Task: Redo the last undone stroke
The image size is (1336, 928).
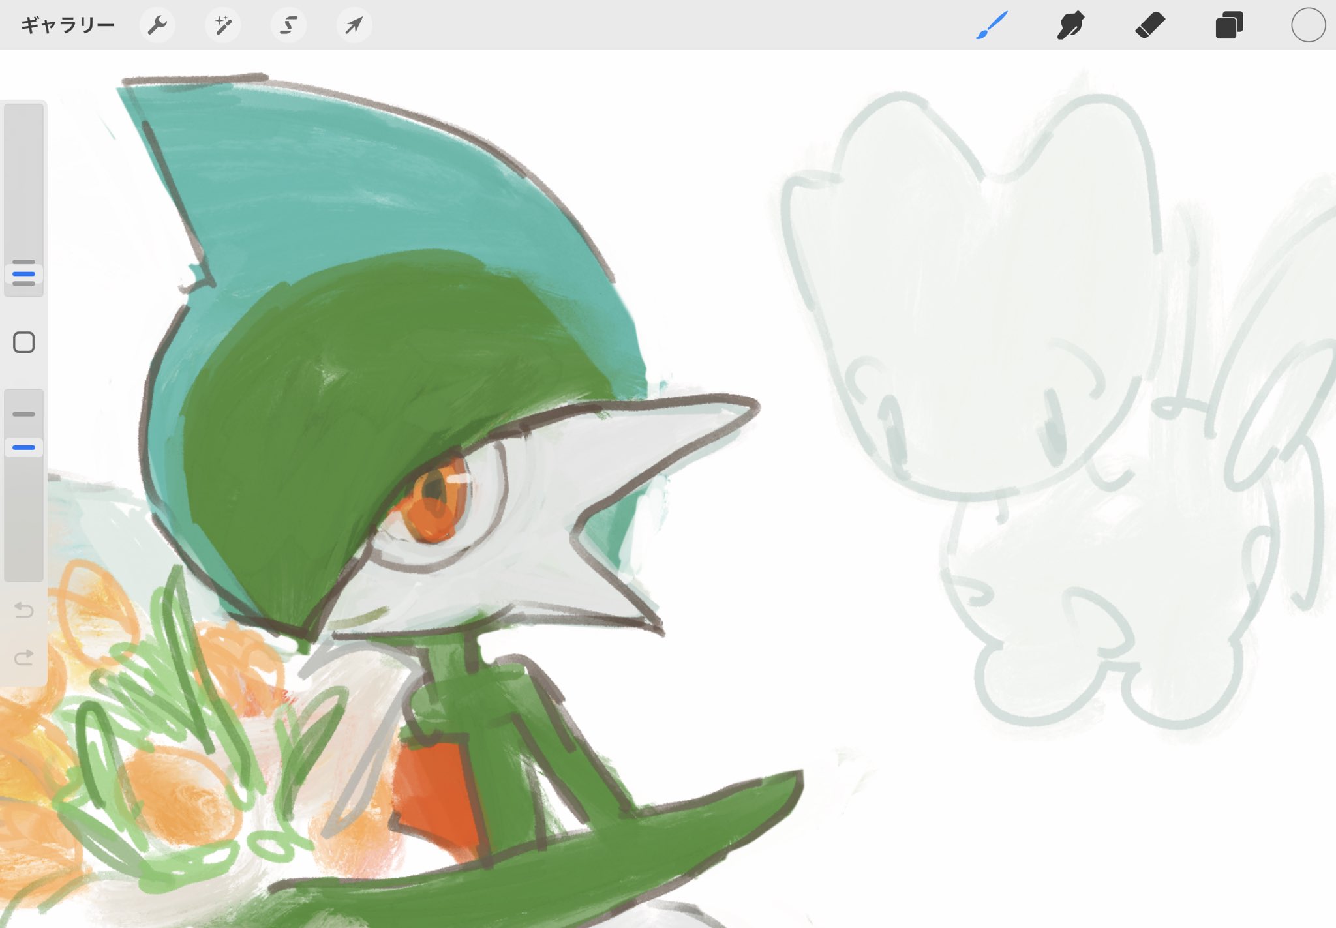Action: 24,657
